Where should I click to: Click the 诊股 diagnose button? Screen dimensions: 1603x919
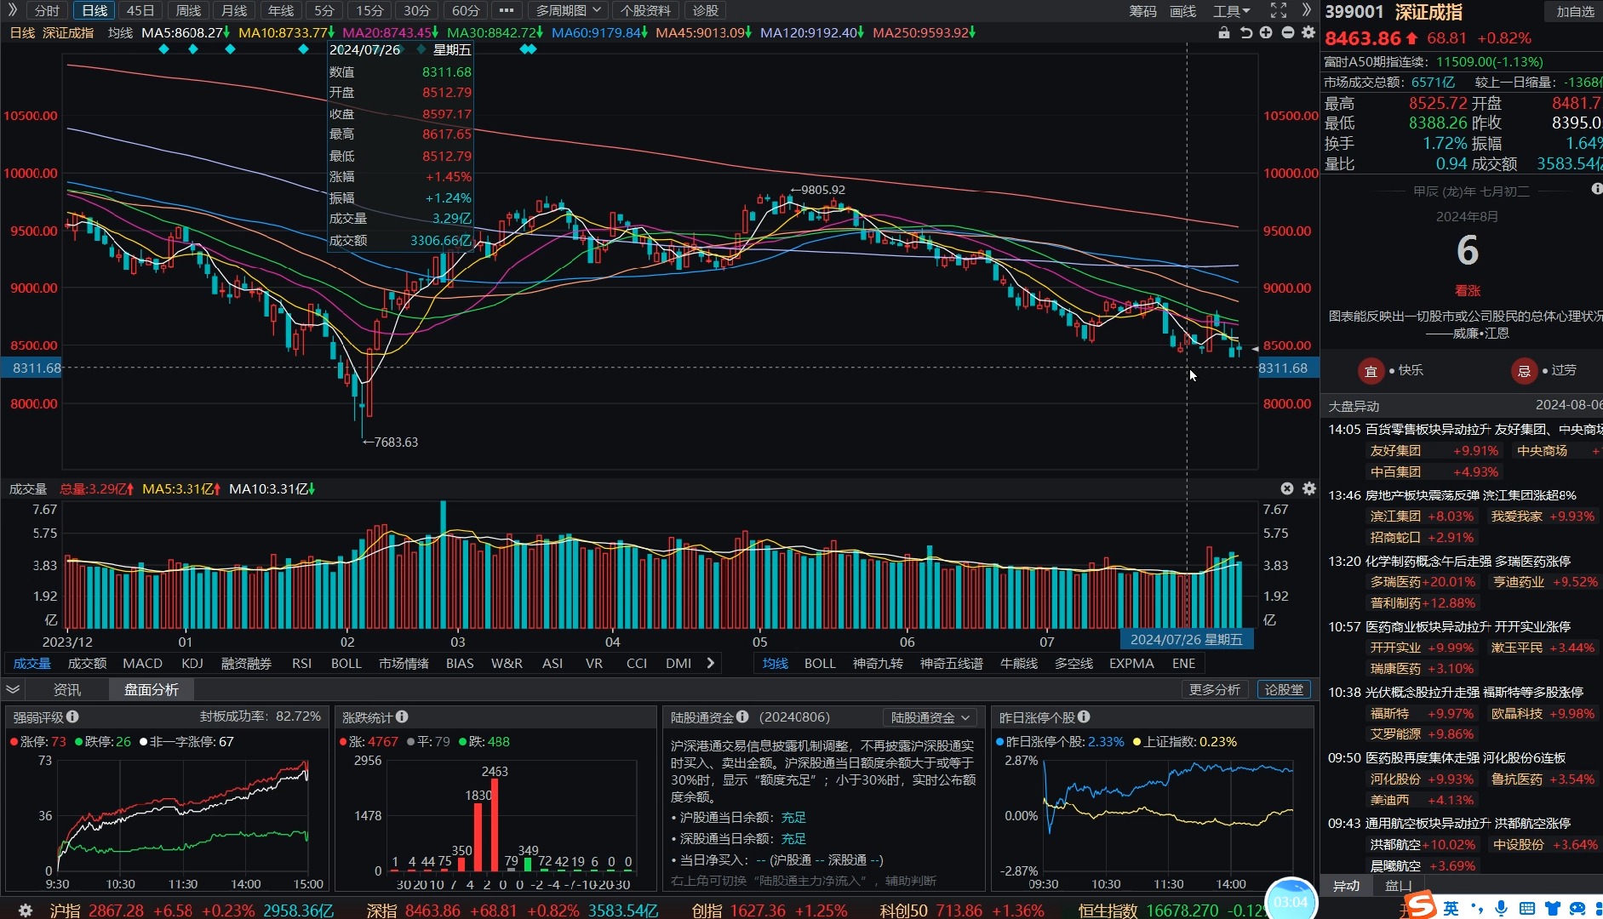click(x=706, y=10)
